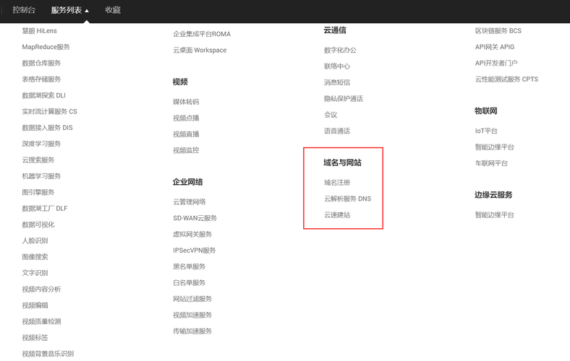Open 隐私保护通话 link

point(344,99)
